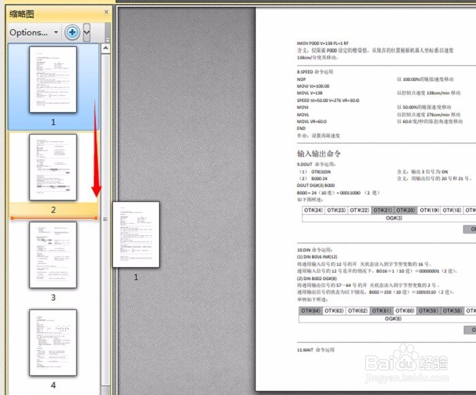Viewport: 476px width, 395px height.
Task: Click the 'OT#(60)' table cell
Action: pyautogui.click(x=405, y=311)
